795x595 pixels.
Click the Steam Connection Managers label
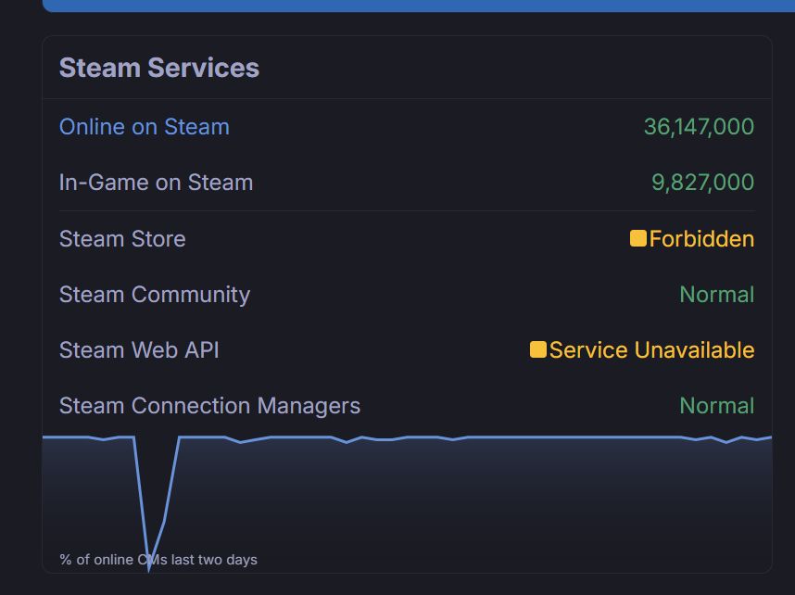click(x=209, y=406)
